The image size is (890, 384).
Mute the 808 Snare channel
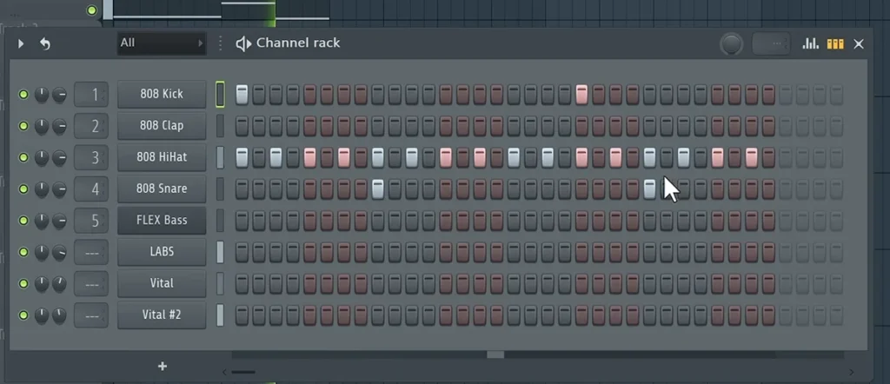(23, 189)
